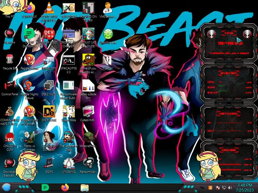Select the Firefox FURRY FUX shortcut

(29, 10)
